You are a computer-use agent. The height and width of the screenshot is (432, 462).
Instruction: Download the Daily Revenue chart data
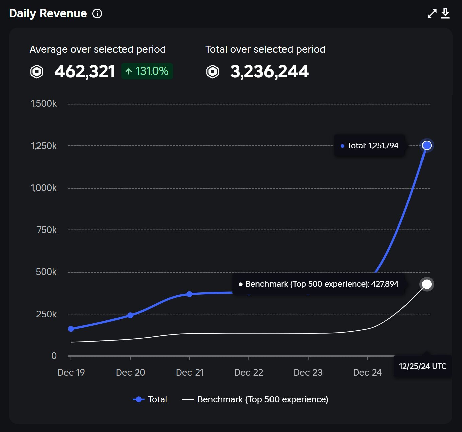click(x=445, y=14)
